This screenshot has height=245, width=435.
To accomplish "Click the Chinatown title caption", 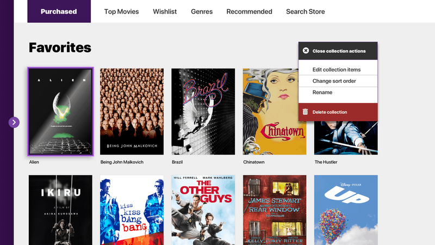I will coord(254,162).
